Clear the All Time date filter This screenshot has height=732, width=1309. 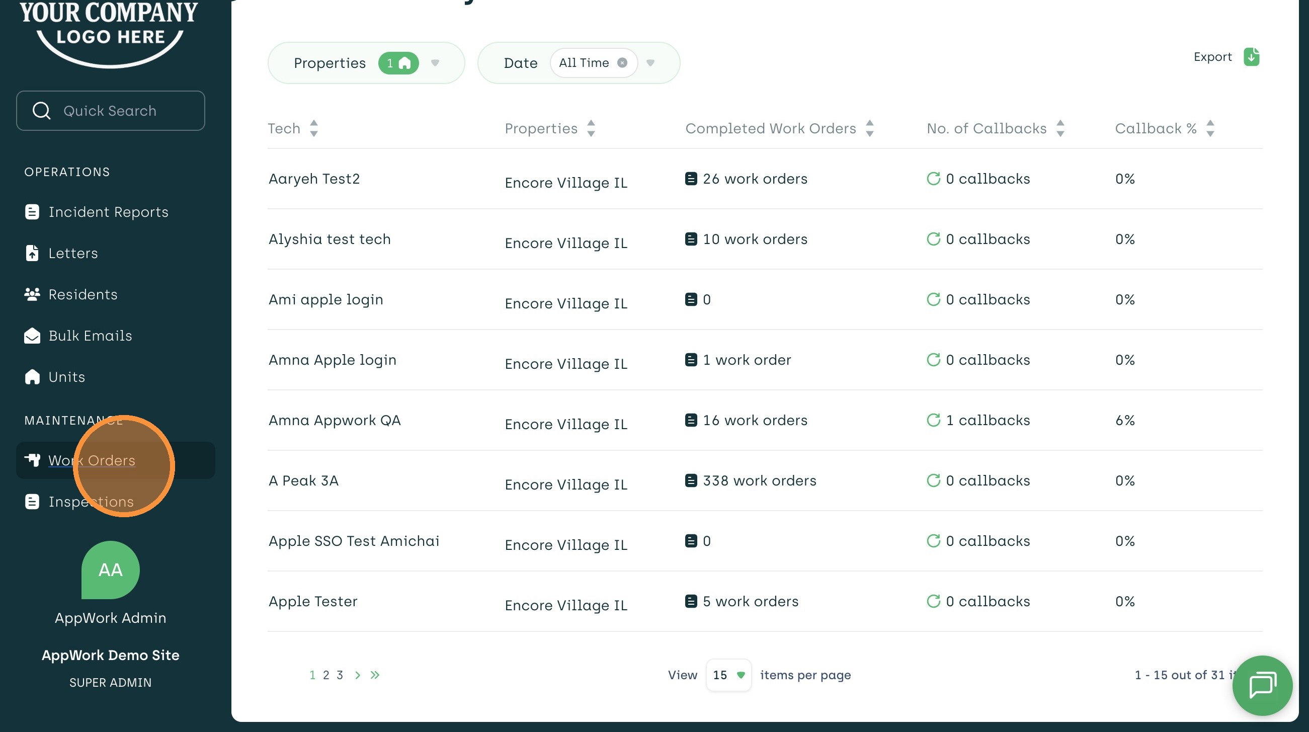(x=622, y=62)
